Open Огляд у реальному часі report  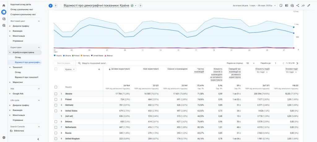coord(21,10)
